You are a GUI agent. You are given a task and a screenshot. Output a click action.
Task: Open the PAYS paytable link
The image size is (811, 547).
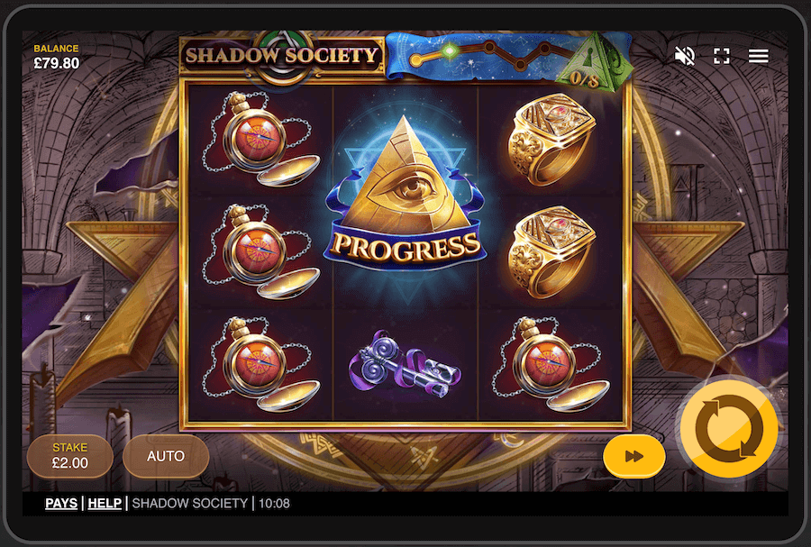point(61,503)
